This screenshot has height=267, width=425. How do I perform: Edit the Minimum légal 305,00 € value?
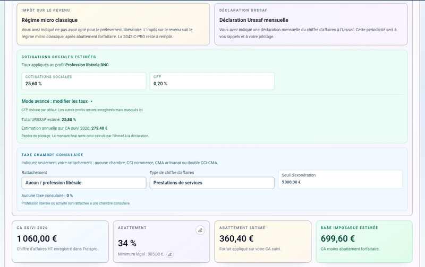[x=170, y=254]
